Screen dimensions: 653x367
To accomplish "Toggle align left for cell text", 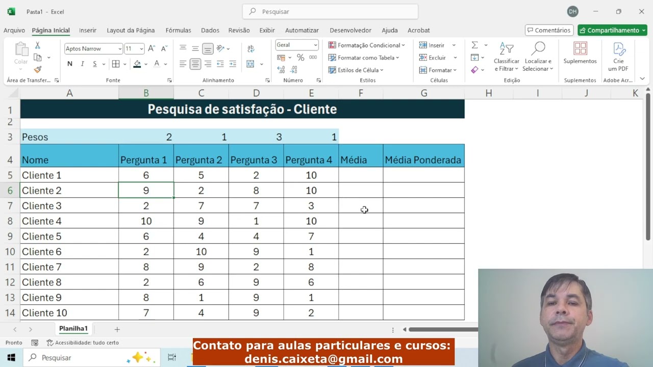I will tap(183, 64).
